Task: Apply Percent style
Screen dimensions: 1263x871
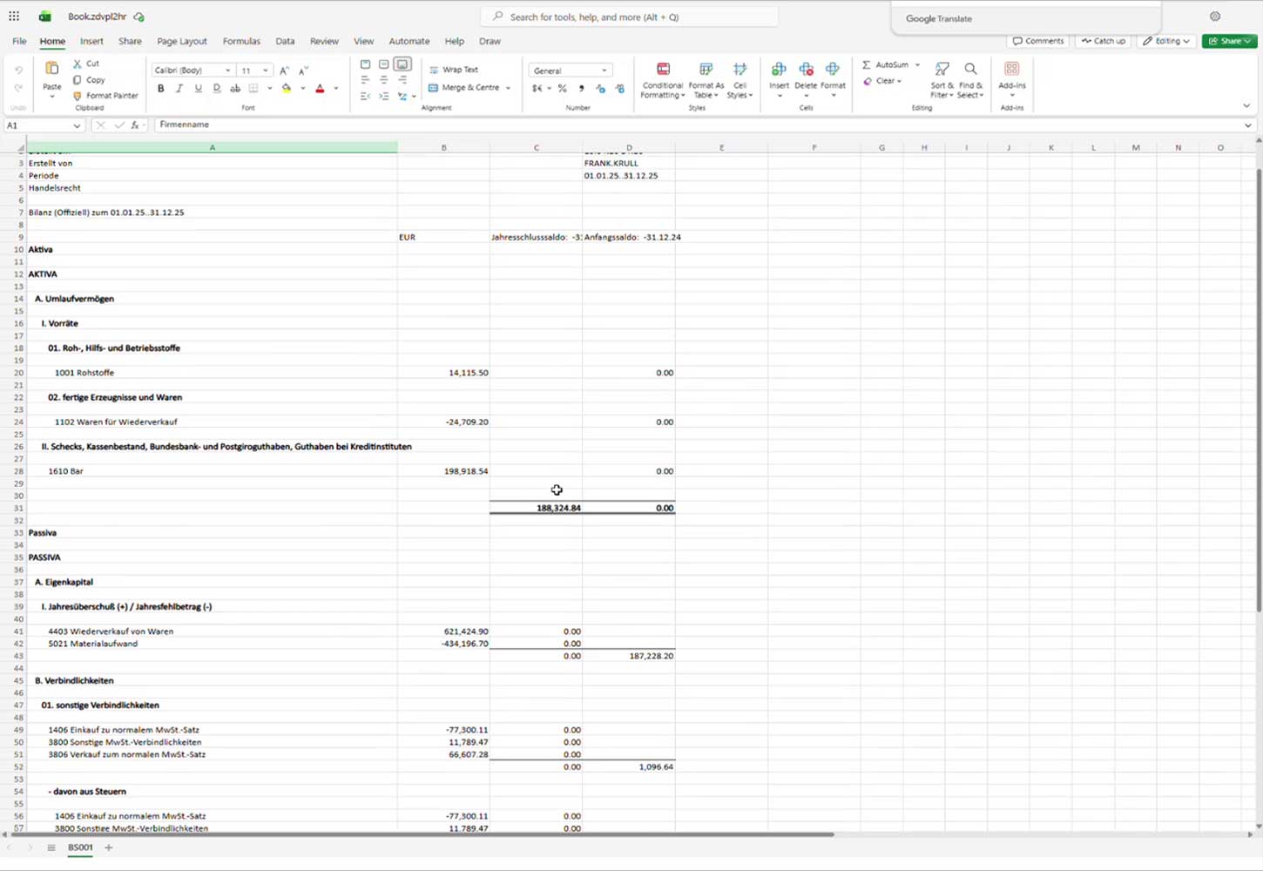Action: (563, 88)
